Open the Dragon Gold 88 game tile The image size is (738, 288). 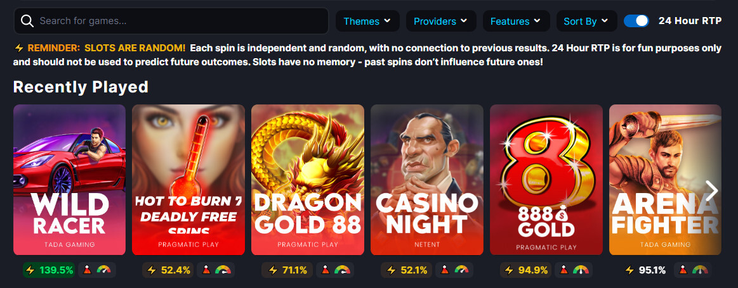[308, 180]
